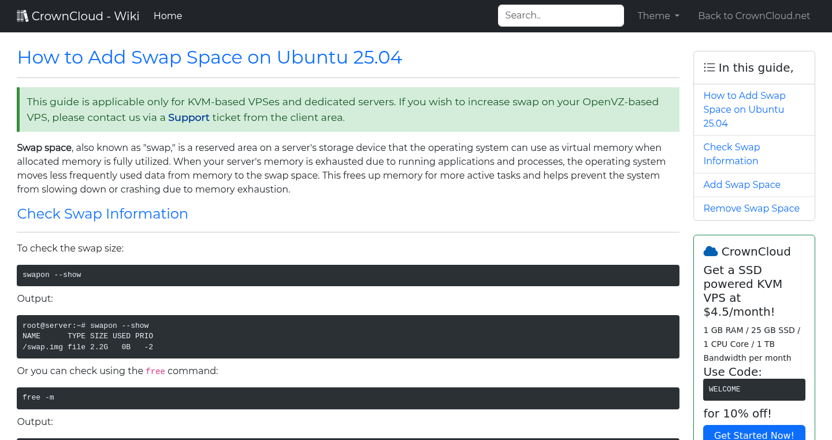Viewport: 832px width, 440px height.
Task: Click the green KVM notice banner
Action: tap(347, 109)
